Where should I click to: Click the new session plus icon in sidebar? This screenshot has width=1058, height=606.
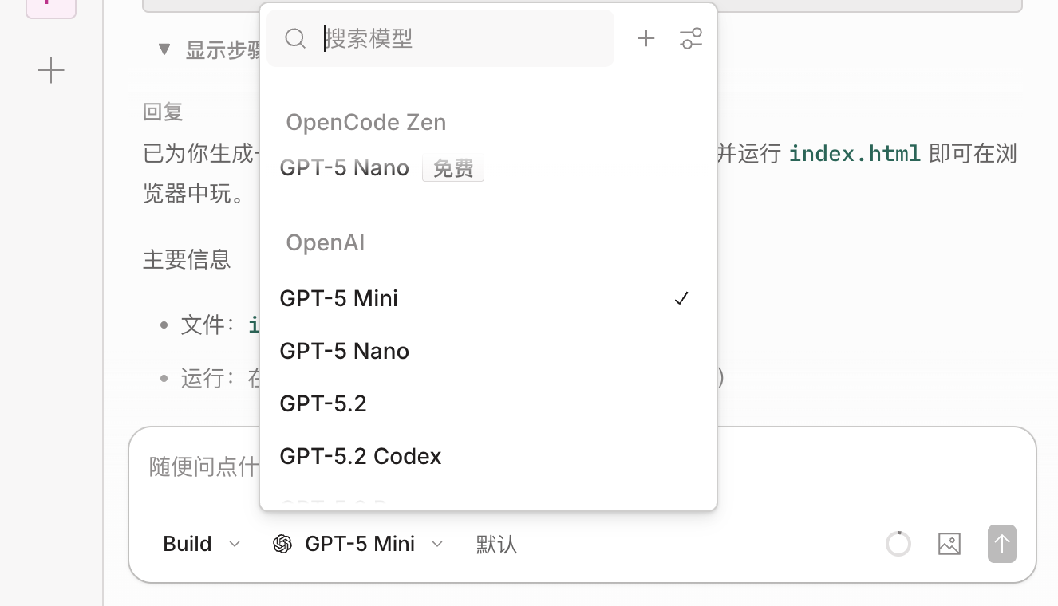click(51, 71)
